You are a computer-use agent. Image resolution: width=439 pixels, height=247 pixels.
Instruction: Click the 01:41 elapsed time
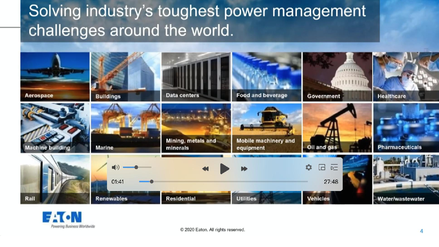point(117,182)
